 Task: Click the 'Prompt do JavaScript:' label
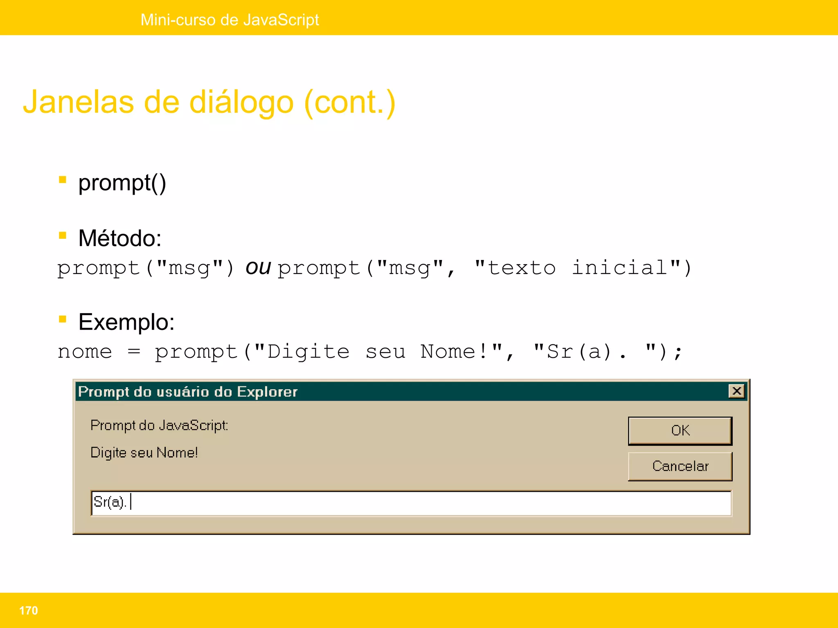tap(159, 426)
